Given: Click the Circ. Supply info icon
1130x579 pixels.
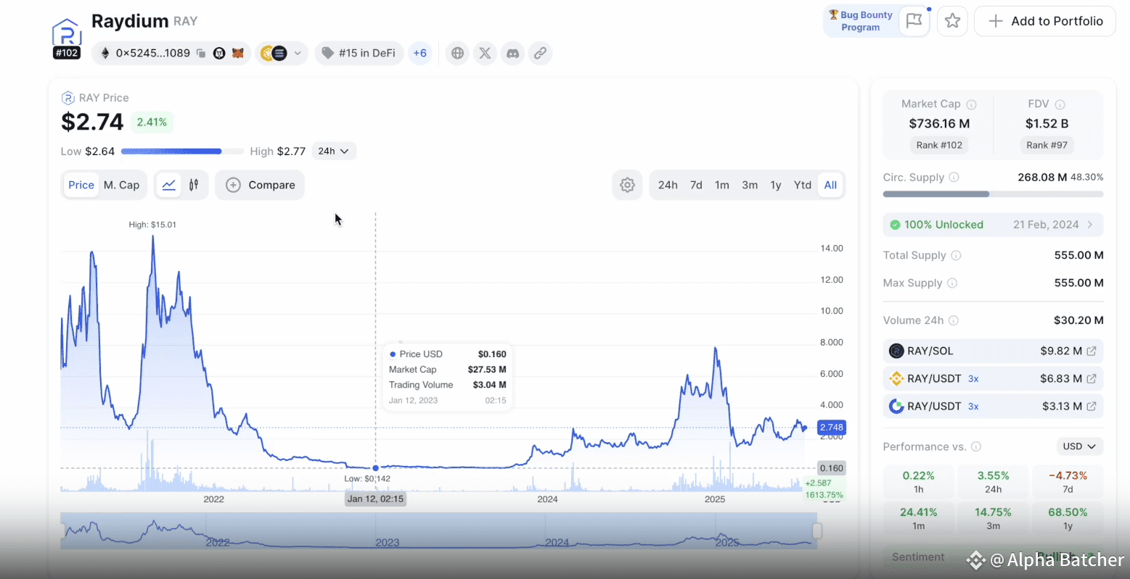Looking at the screenshot, I should [x=954, y=178].
